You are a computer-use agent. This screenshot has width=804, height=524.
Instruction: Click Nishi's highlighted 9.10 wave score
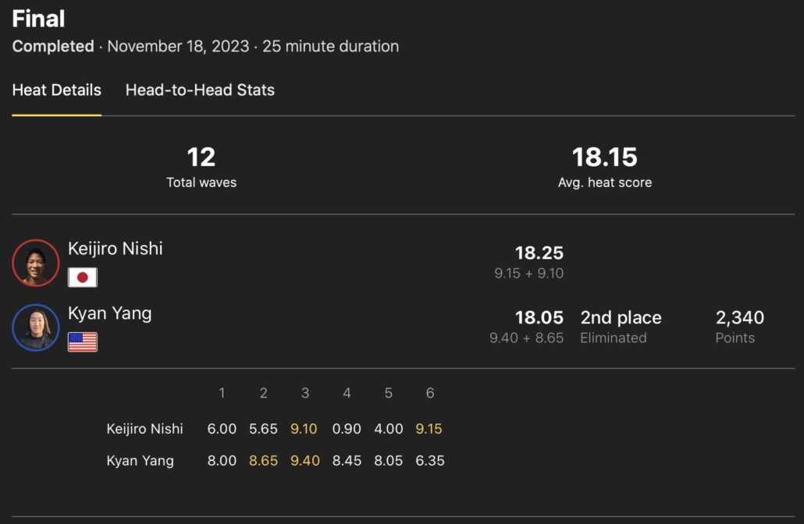pyautogui.click(x=305, y=429)
